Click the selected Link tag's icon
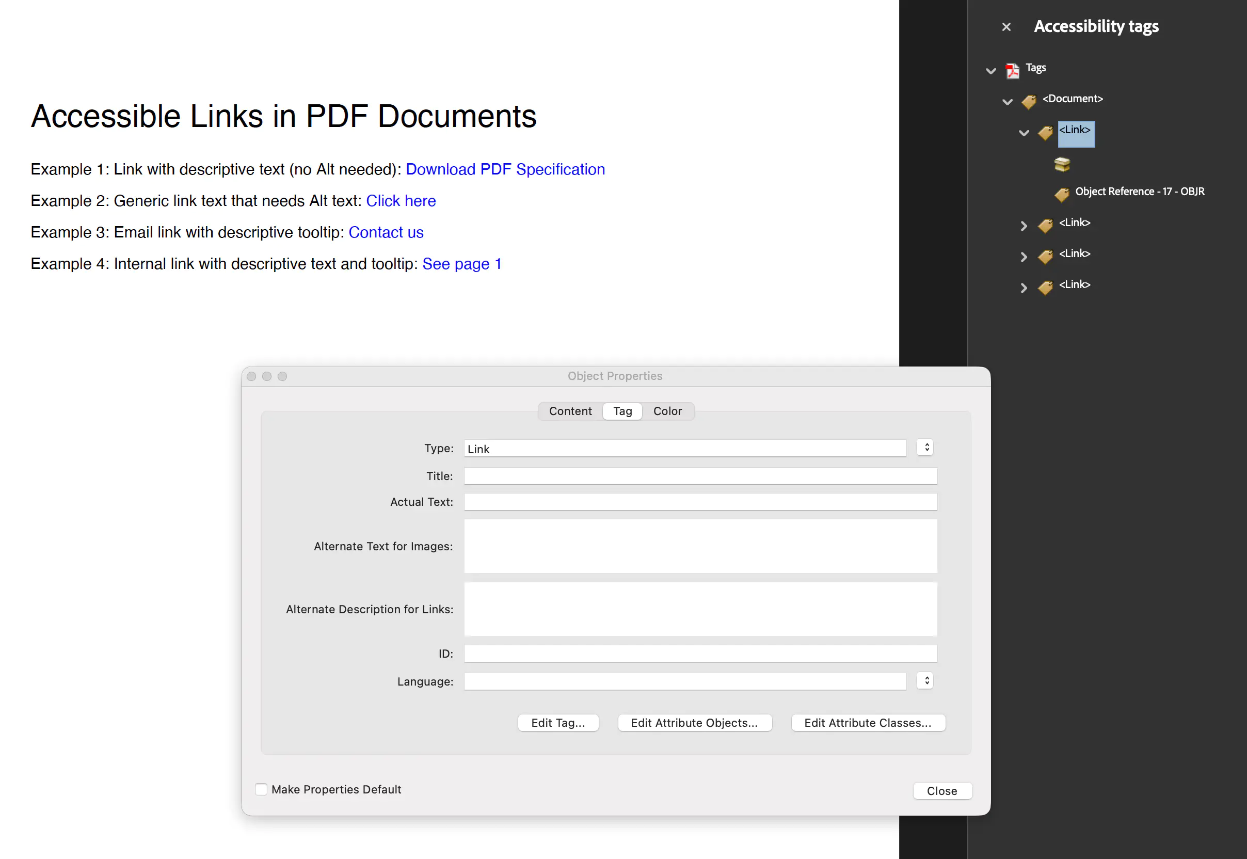1247x859 pixels. click(1045, 132)
